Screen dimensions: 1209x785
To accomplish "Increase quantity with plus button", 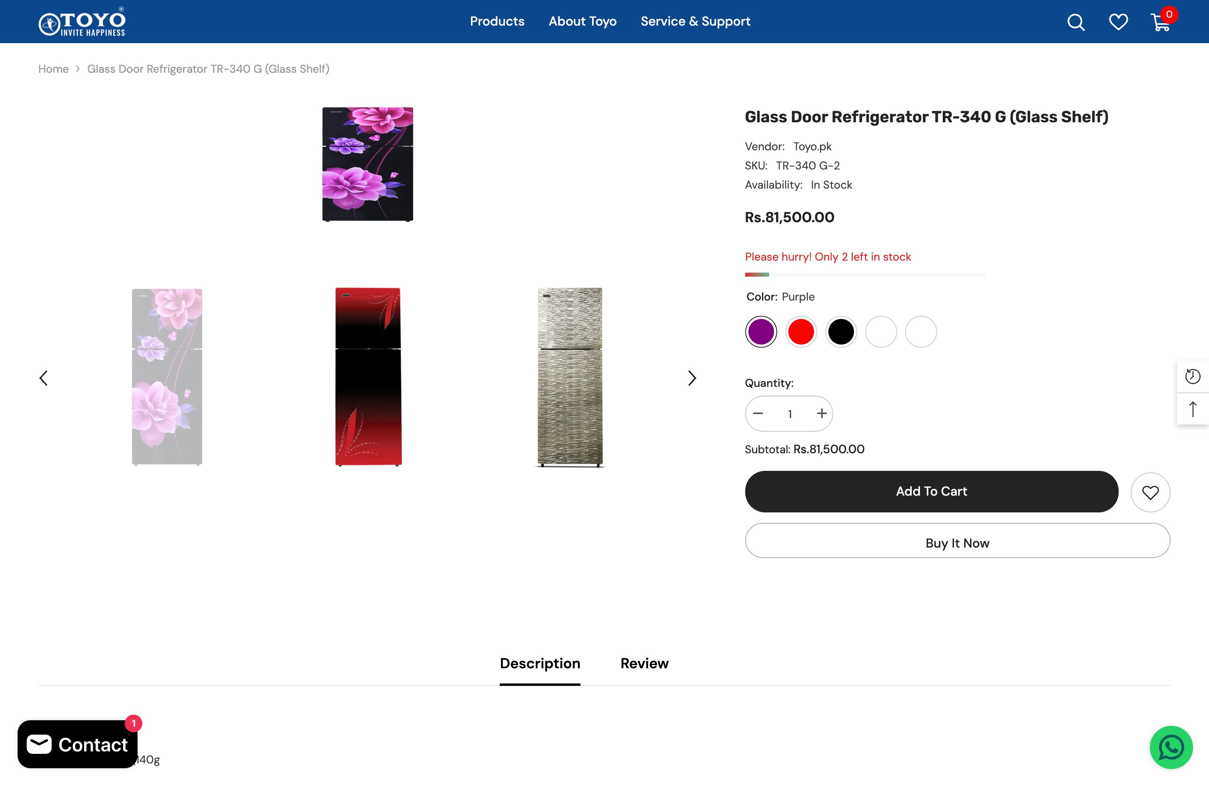I will (822, 413).
